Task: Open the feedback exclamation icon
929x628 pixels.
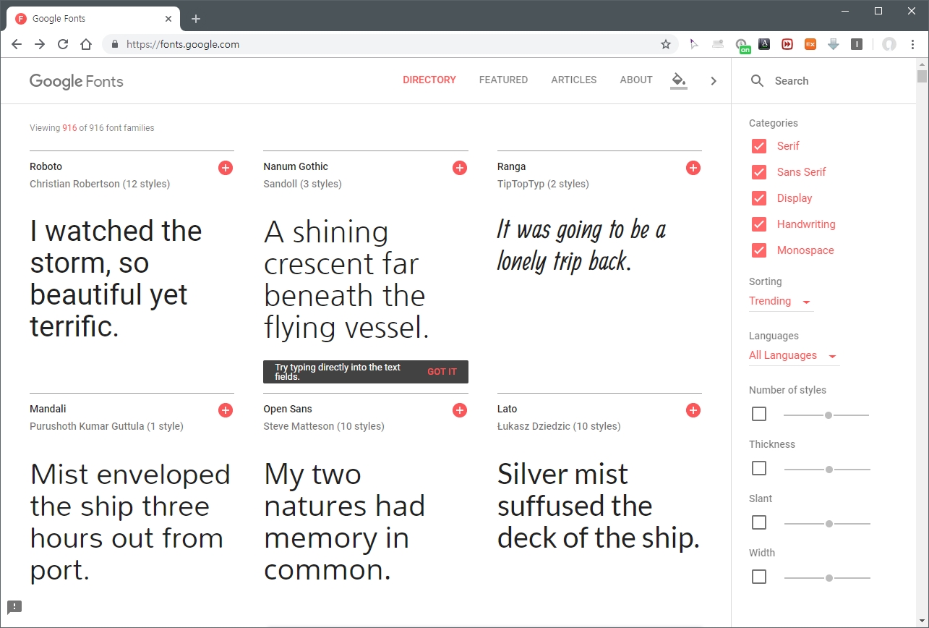Action: (x=14, y=607)
